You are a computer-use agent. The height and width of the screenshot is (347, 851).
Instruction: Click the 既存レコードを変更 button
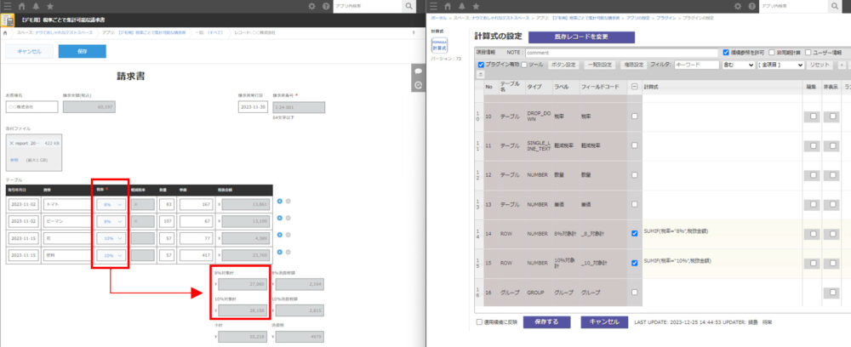(x=581, y=37)
